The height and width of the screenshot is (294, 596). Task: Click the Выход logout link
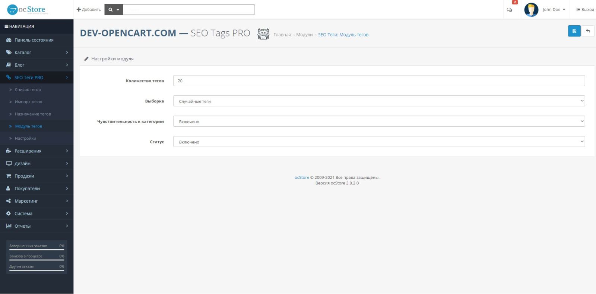click(x=585, y=10)
